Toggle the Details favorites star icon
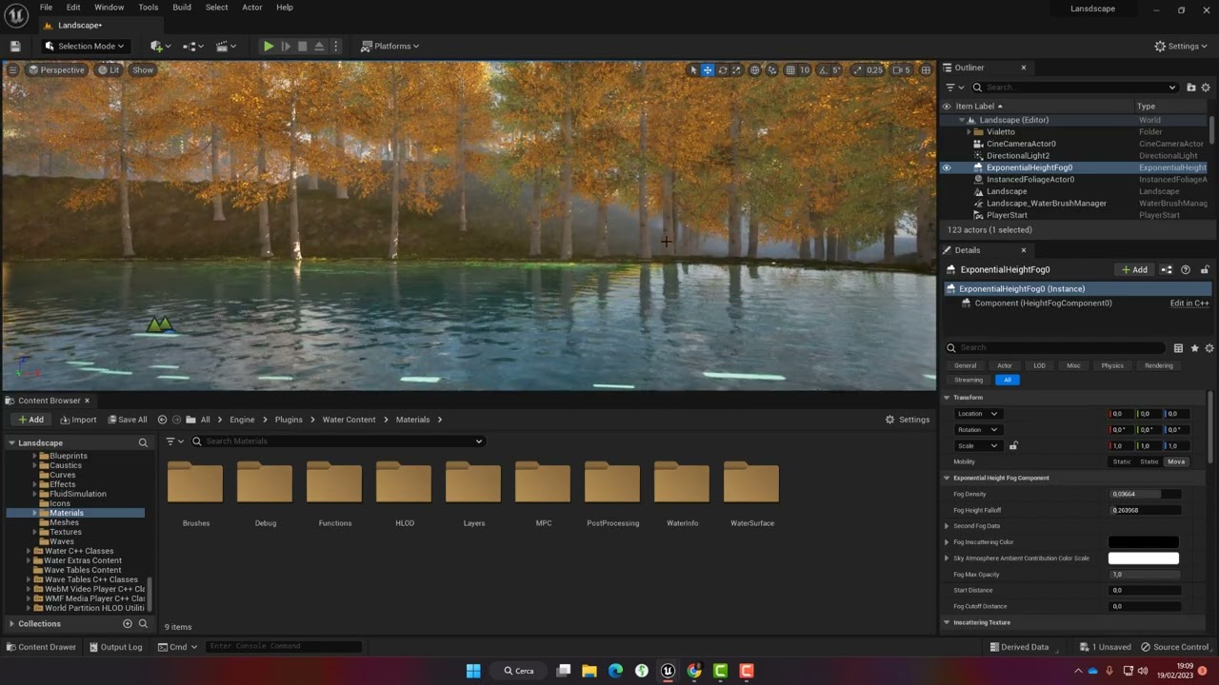The image size is (1219, 685). pyautogui.click(x=1194, y=348)
